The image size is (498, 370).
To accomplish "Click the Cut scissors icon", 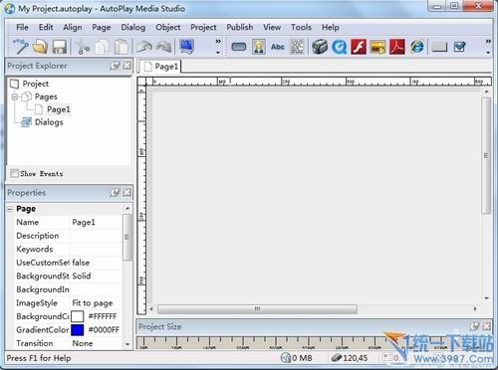I will pyautogui.click(x=82, y=47).
